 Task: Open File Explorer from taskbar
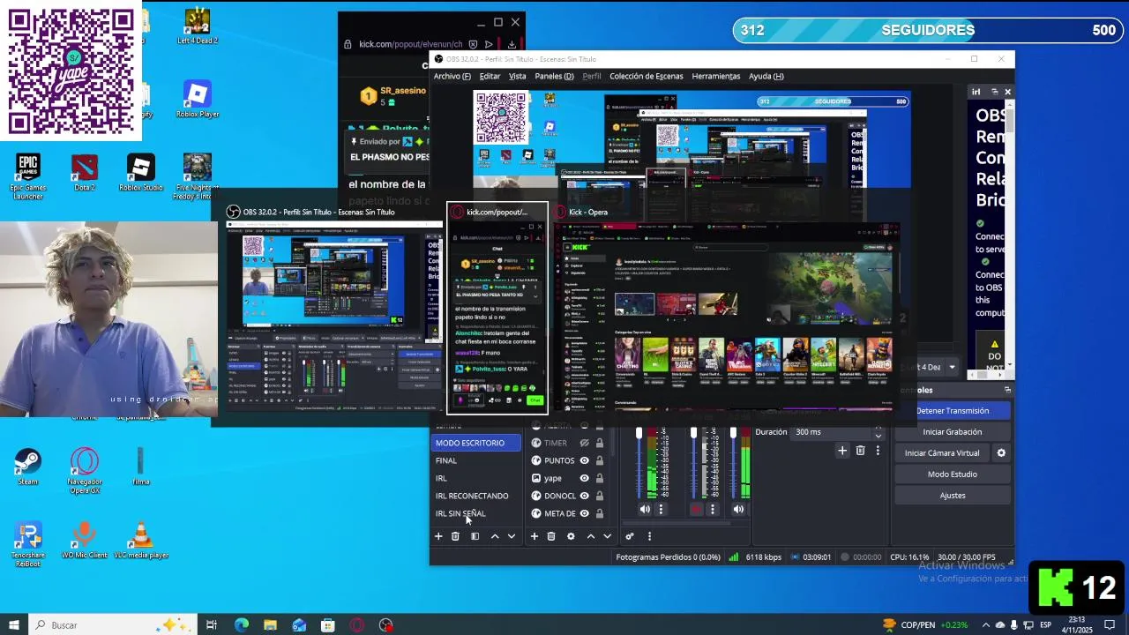click(x=270, y=624)
